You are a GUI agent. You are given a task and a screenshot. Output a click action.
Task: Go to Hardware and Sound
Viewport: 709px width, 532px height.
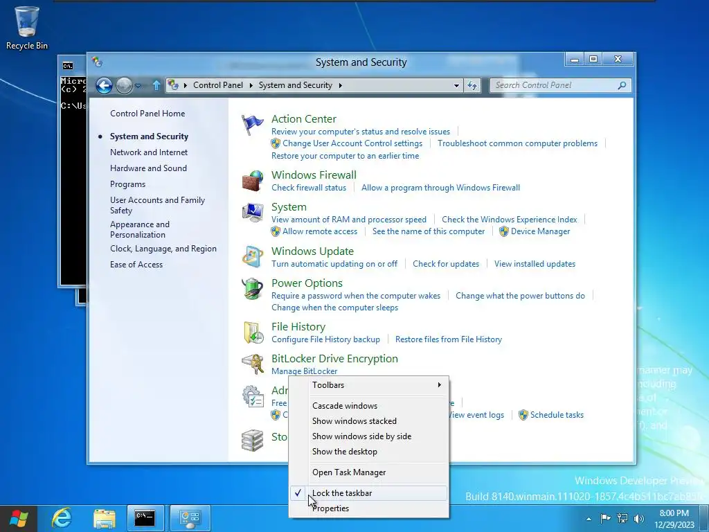coord(148,168)
